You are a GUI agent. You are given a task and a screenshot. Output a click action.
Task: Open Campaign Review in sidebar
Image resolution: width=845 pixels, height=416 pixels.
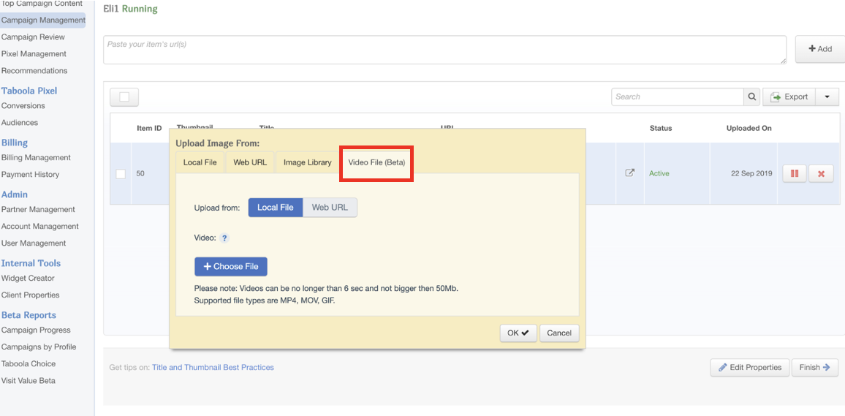(33, 37)
